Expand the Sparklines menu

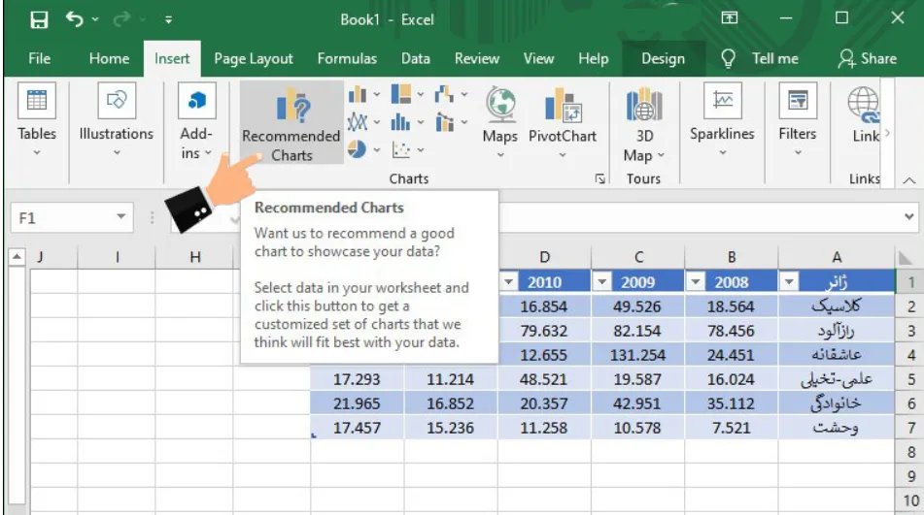click(x=722, y=124)
